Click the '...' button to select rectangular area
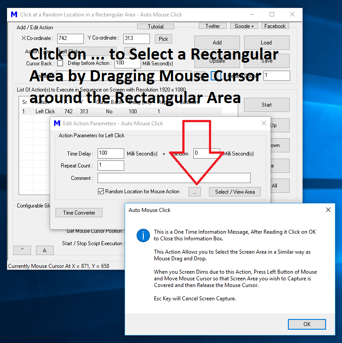The height and width of the screenshot is (343, 342). 195,191
